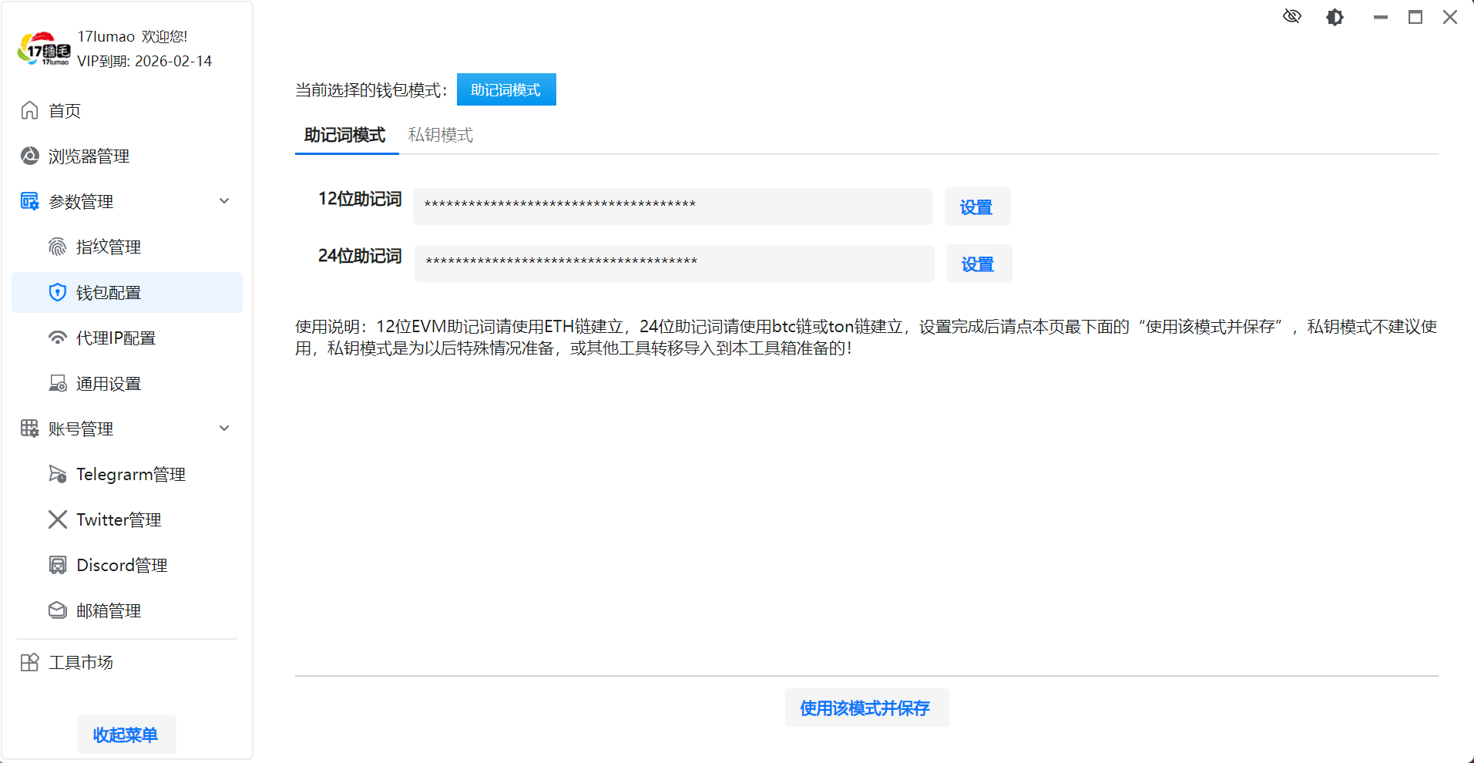Switch to the 私钥模式 tab

(x=440, y=135)
